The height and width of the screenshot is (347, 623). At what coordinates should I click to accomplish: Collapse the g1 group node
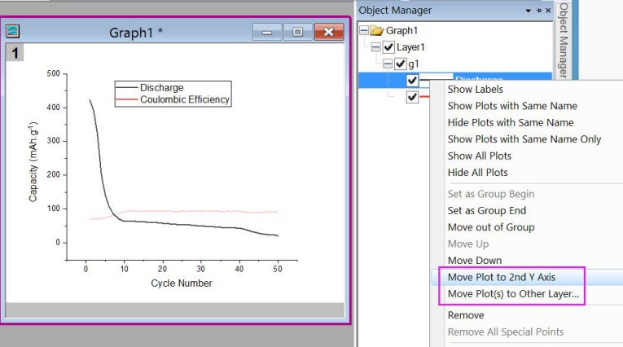[387, 64]
